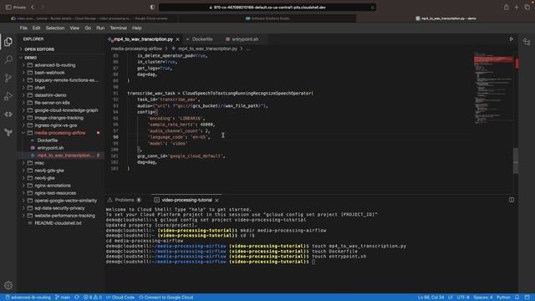The height and width of the screenshot is (301, 535).
Task: Open the Selection menu
Action: coord(55,28)
